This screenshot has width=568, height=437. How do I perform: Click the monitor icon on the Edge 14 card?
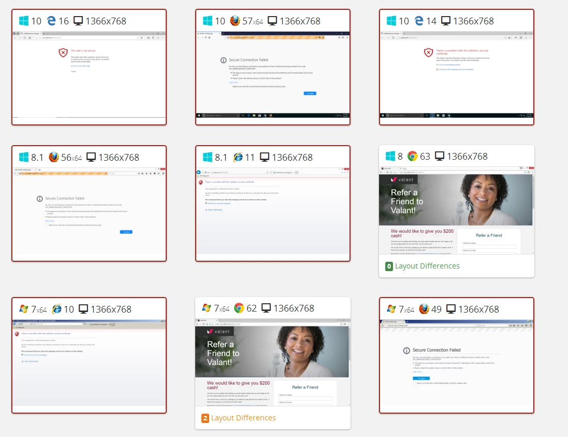pyautogui.click(x=446, y=21)
